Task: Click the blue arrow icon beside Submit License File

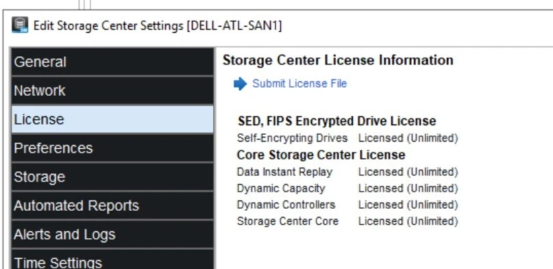Action: (240, 84)
